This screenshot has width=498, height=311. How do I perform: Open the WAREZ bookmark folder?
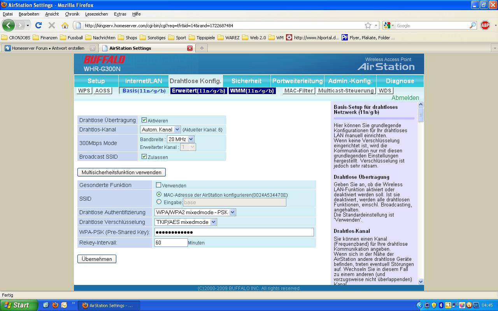229,38
